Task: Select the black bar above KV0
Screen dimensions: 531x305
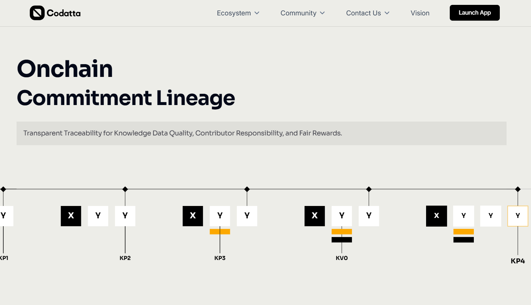Action: pos(341,240)
